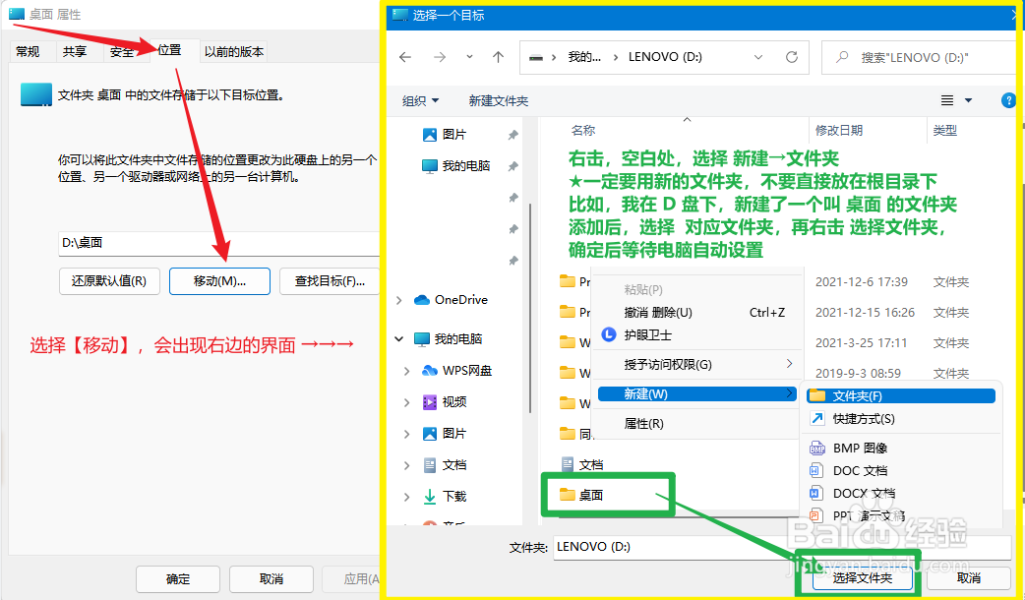Switch to the 以前的版本 tab
1025x600 pixels.
(234, 51)
